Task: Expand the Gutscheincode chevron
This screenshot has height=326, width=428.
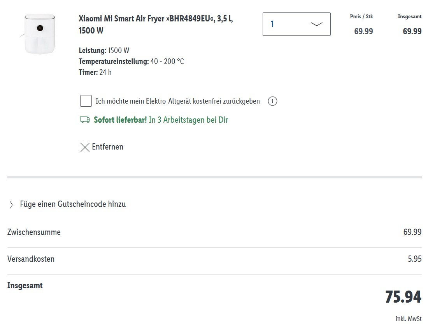Action: point(11,204)
